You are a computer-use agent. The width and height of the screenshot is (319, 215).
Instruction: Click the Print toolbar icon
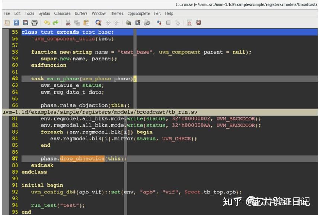[x=34, y=23]
